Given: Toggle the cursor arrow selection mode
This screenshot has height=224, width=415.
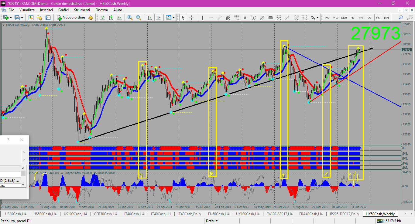Looking at the screenshot, I should click(x=183, y=18).
